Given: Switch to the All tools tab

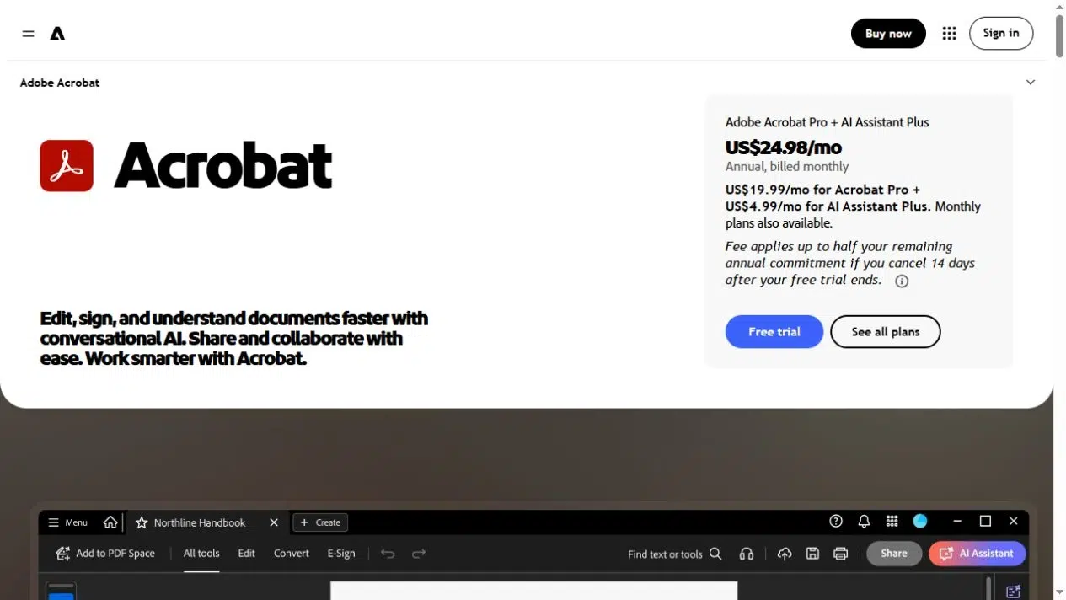Looking at the screenshot, I should click(x=201, y=554).
